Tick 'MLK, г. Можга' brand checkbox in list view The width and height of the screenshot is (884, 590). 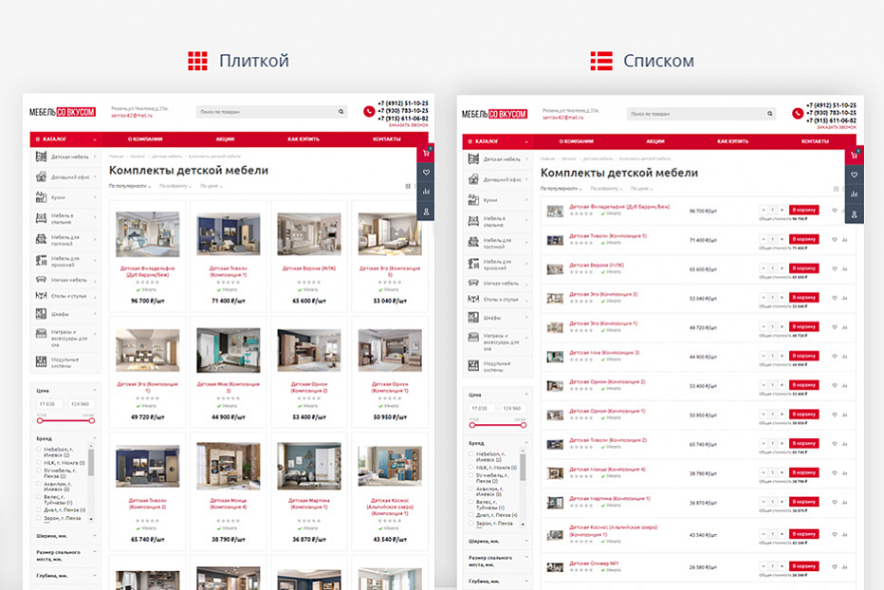coord(471,468)
